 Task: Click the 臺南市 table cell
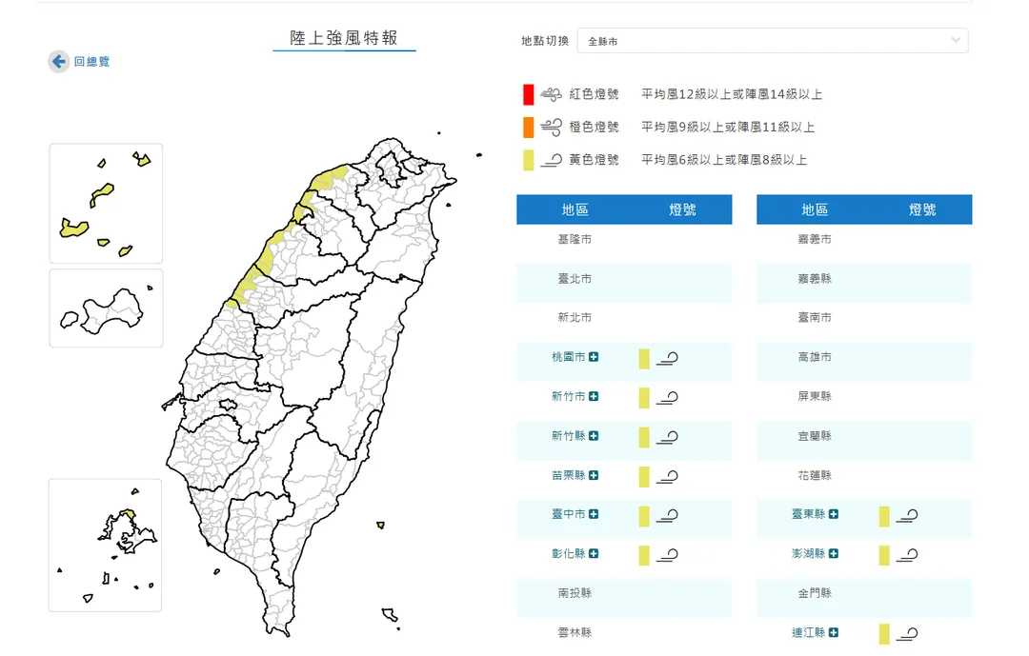click(x=815, y=317)
